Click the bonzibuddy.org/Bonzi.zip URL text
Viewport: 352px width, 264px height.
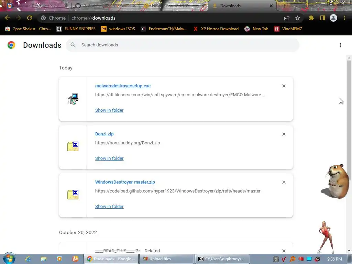pyautogui.click(x=128, y=143)
